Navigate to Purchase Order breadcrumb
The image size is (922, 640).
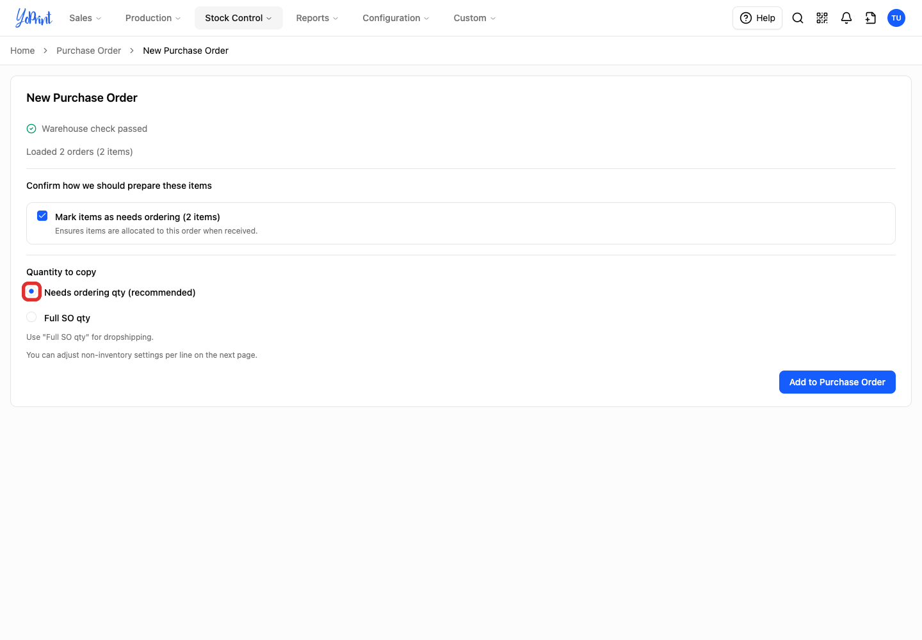click(88, 51)
